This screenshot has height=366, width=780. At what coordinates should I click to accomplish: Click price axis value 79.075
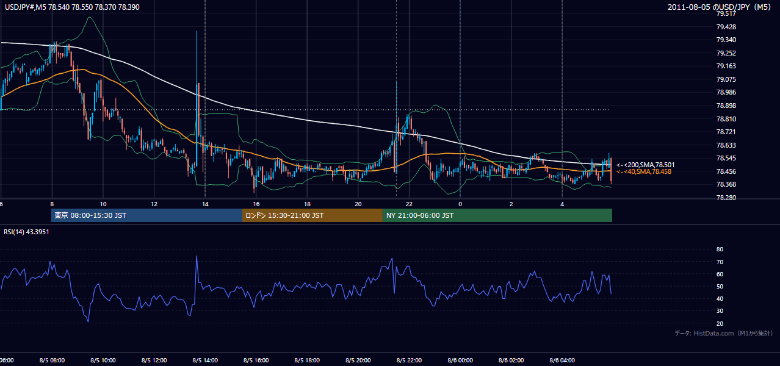coord(726,79)
